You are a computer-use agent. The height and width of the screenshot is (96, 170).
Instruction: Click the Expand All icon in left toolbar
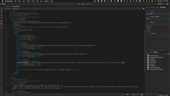[1, 15]
